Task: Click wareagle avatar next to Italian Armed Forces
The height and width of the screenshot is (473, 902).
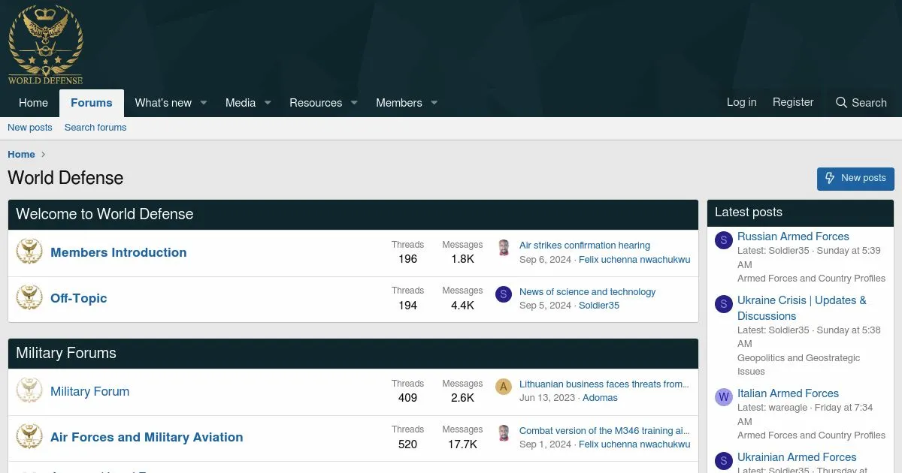Action: tap(723, 397)
